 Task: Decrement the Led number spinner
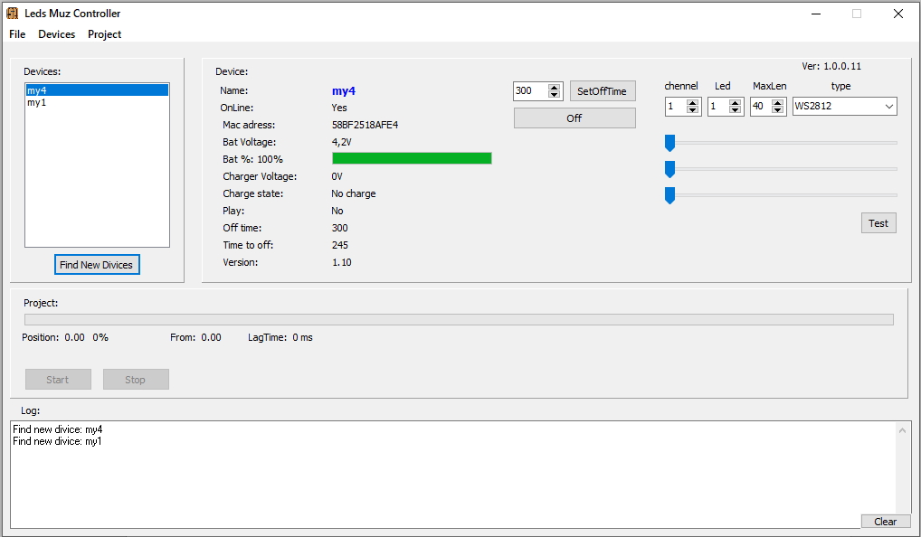[x=736, y=110]
